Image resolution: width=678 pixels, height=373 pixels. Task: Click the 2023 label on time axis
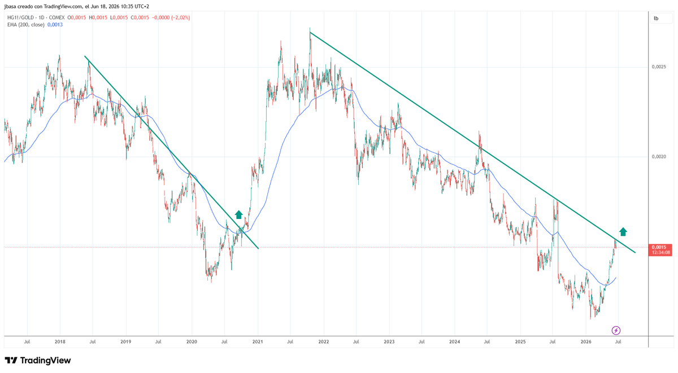[x=389, y=342]
